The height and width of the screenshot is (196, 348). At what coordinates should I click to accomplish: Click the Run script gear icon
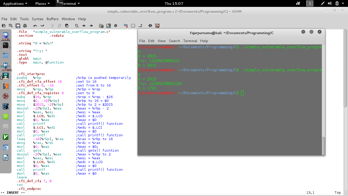coord(116,26)
